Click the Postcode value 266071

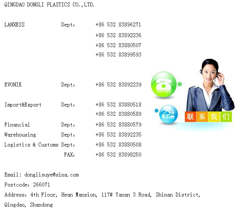click(41, 185)
